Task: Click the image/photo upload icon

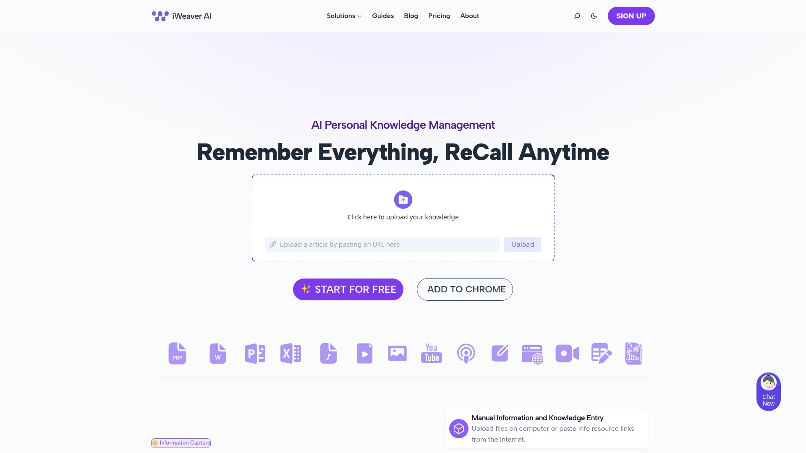Action: coord(398,354)
